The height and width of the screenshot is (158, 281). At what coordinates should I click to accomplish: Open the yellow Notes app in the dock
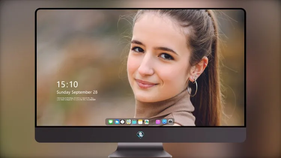tap(140, 122)
